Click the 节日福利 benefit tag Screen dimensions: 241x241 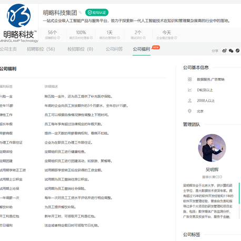point(6,225)
